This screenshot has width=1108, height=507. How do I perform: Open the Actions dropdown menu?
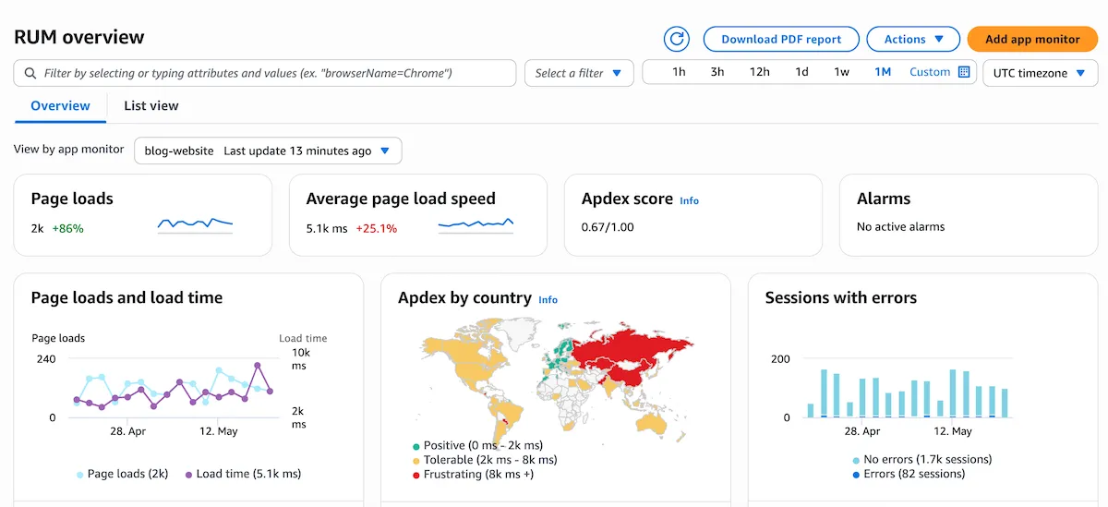(914, 39)
